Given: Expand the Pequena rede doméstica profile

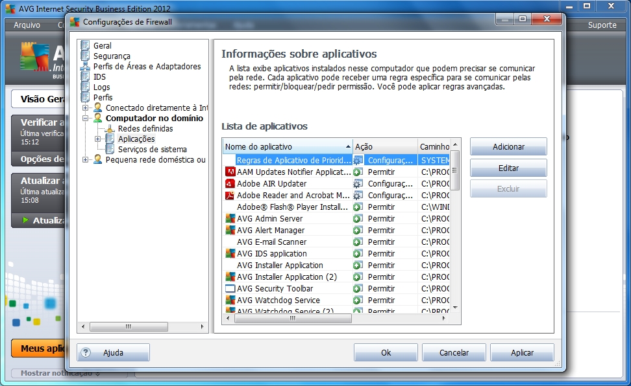Looking at the screenshot, I should click(x=85, y=159).
